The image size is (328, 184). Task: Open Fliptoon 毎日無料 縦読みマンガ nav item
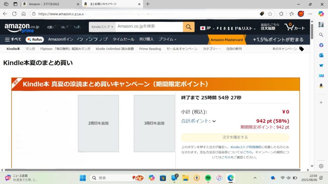65,49
